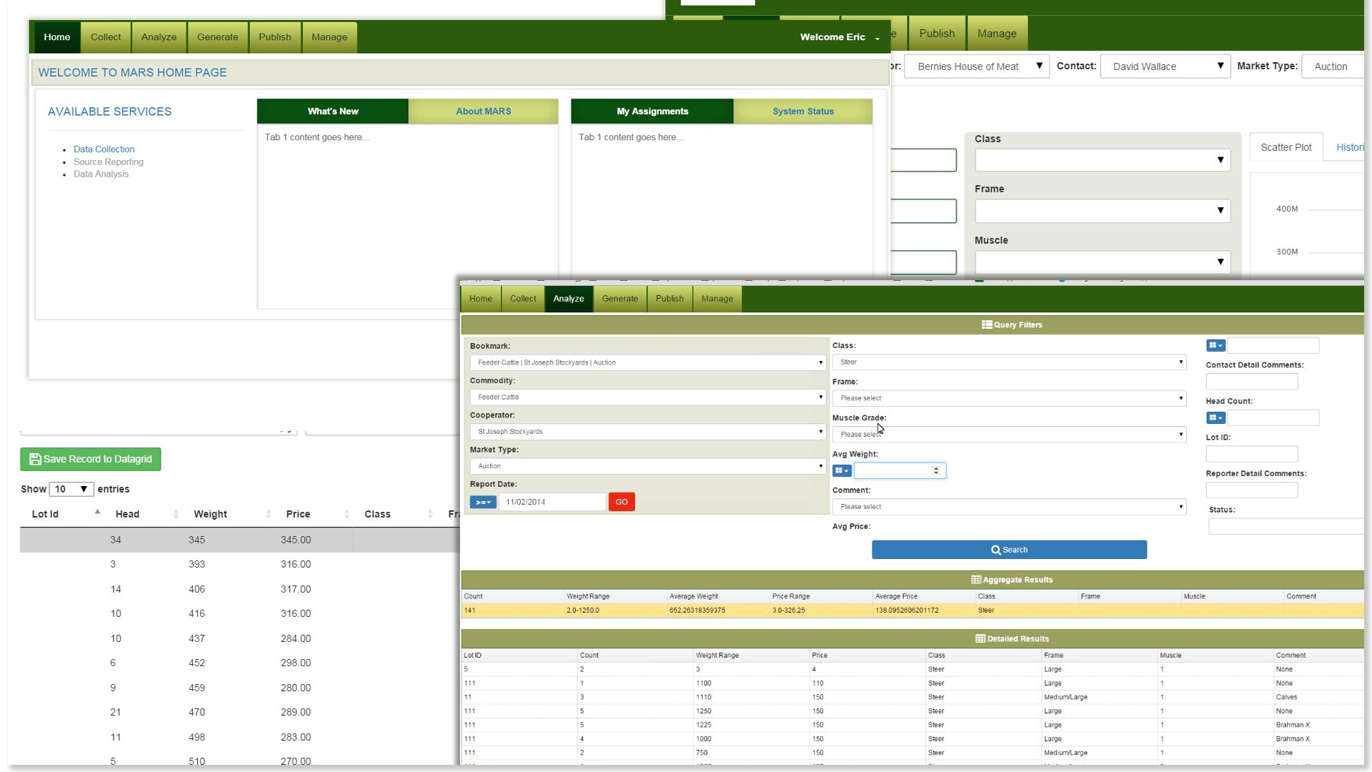Screen dimensions: 1372x772
Task: Expand the Show entries count dropdown
Action: click(x=71, y=489)
